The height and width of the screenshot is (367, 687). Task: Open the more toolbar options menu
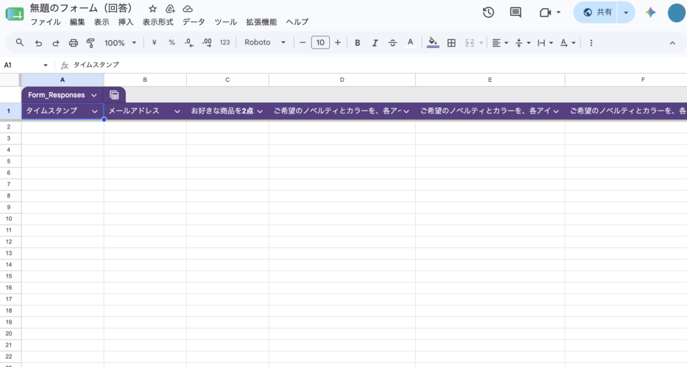coord(591,43)
